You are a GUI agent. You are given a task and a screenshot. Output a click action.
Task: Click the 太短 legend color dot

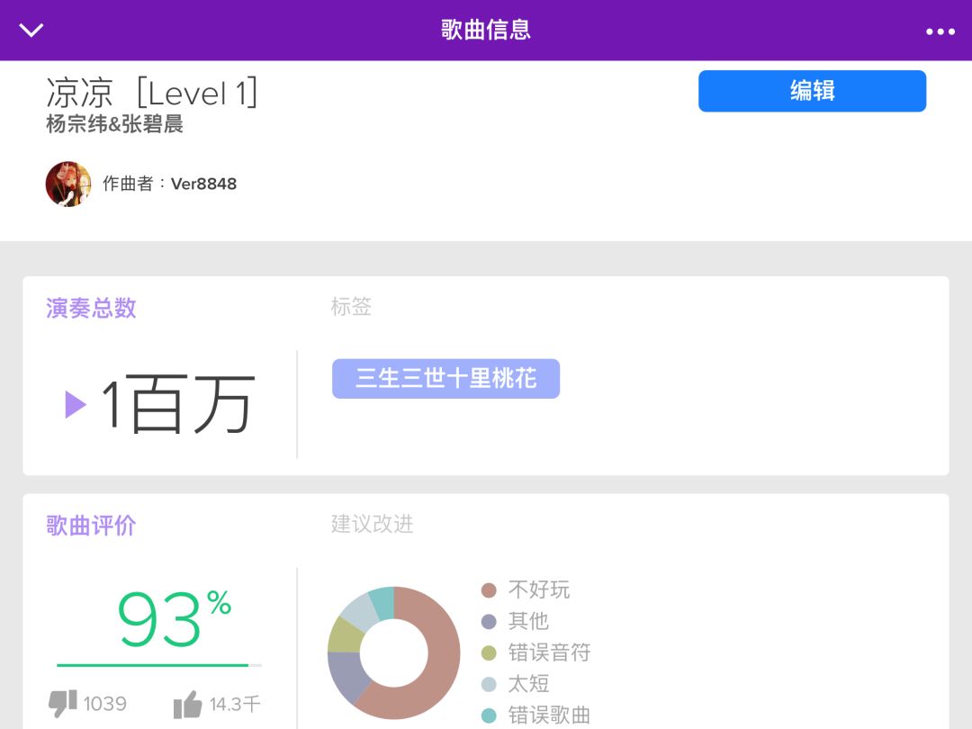[489, 684]
